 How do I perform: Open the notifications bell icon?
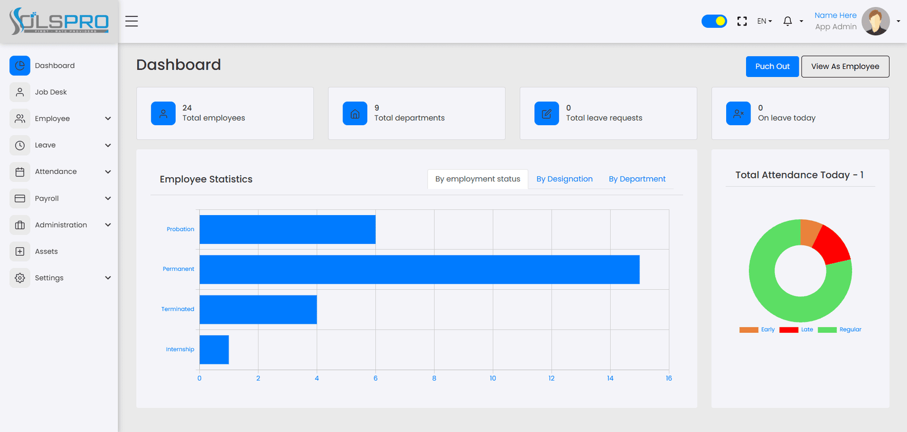[787, 22]
